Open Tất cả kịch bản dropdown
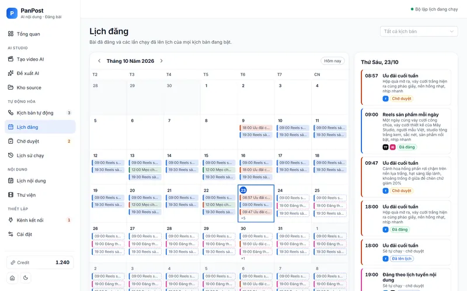 coord(419,31)
